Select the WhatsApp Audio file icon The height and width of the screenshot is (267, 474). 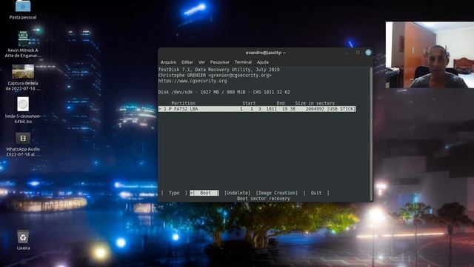(x=23, y=138)
